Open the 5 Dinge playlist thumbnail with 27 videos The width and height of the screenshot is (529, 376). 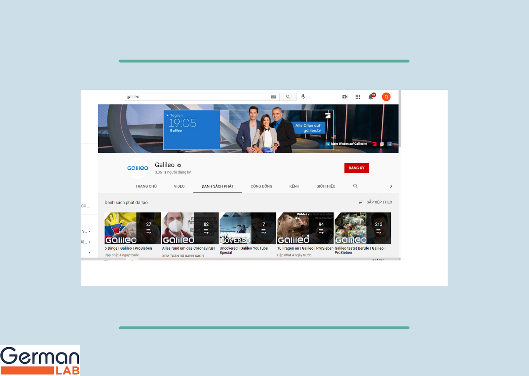tap(133, 228)
